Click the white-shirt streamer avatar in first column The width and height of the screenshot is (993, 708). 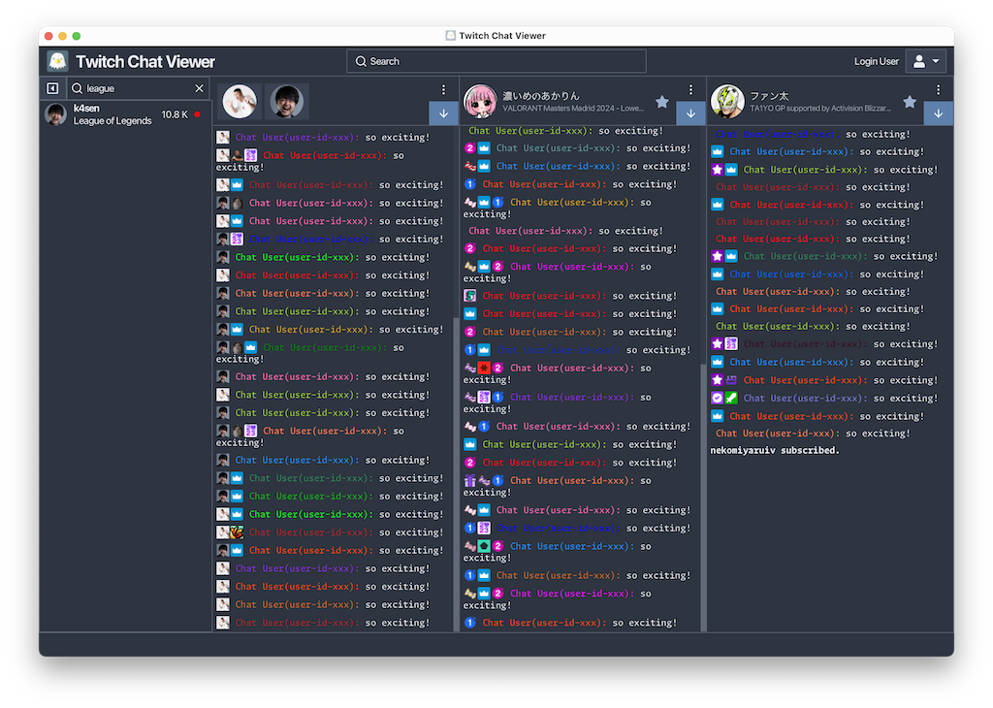point(240,101)
